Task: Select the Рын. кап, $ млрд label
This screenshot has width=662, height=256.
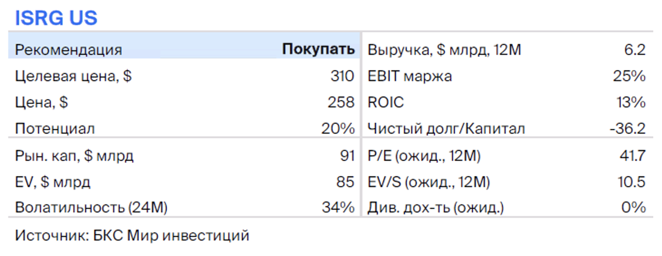Action: [74, 156]
